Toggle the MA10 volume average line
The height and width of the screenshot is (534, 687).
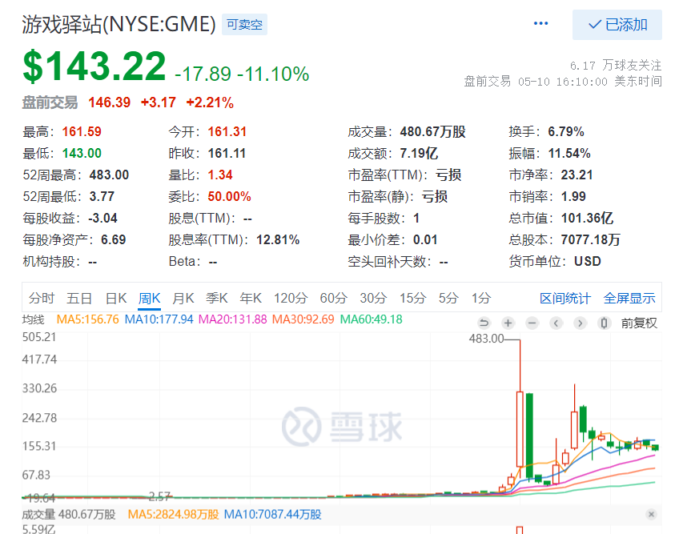click(x=273, y=515)
